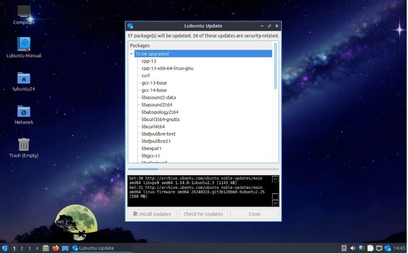The height and width of the screenshot is (254, 408).
Task: Collapse the "To be upgraded" tree
Action: click(131, 54)
